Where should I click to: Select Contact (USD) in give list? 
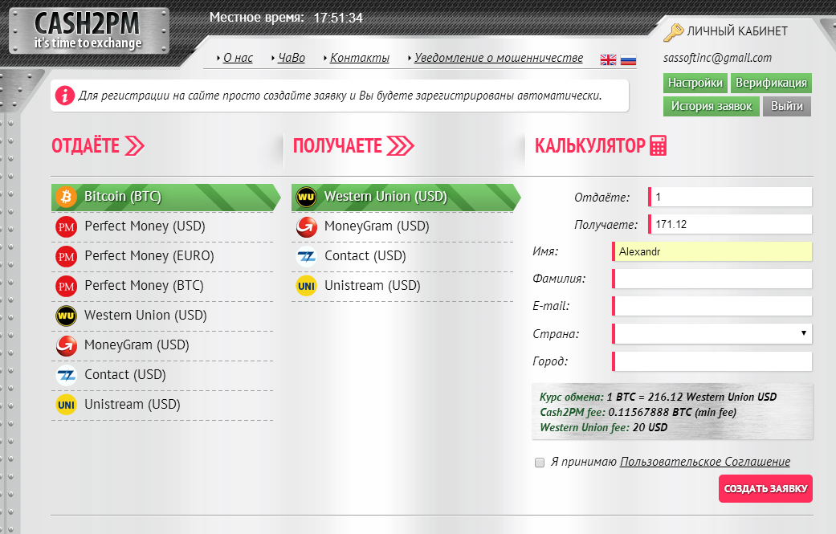(162, 376)
